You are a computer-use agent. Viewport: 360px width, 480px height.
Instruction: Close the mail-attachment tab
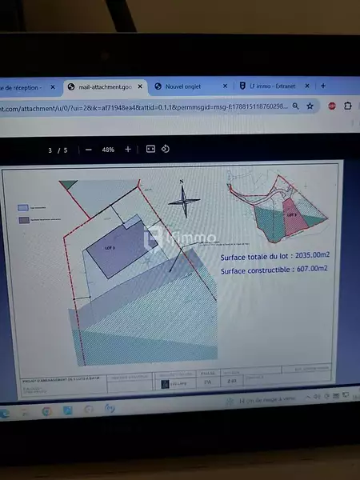140,86
